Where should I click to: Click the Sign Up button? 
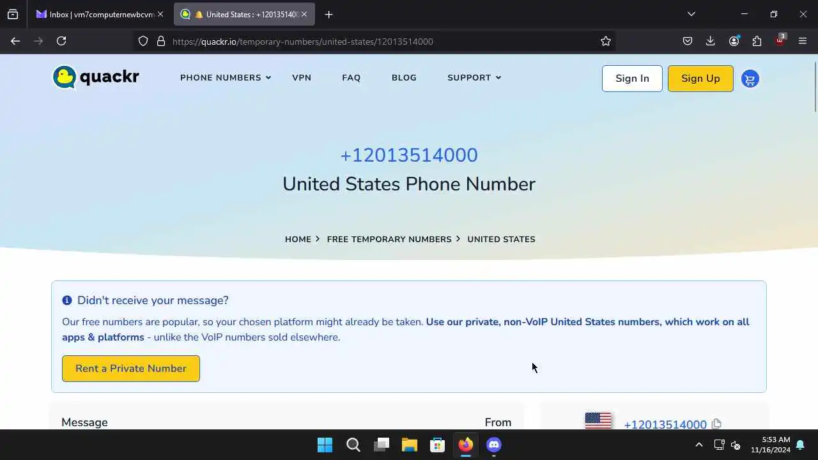(700, 79)
